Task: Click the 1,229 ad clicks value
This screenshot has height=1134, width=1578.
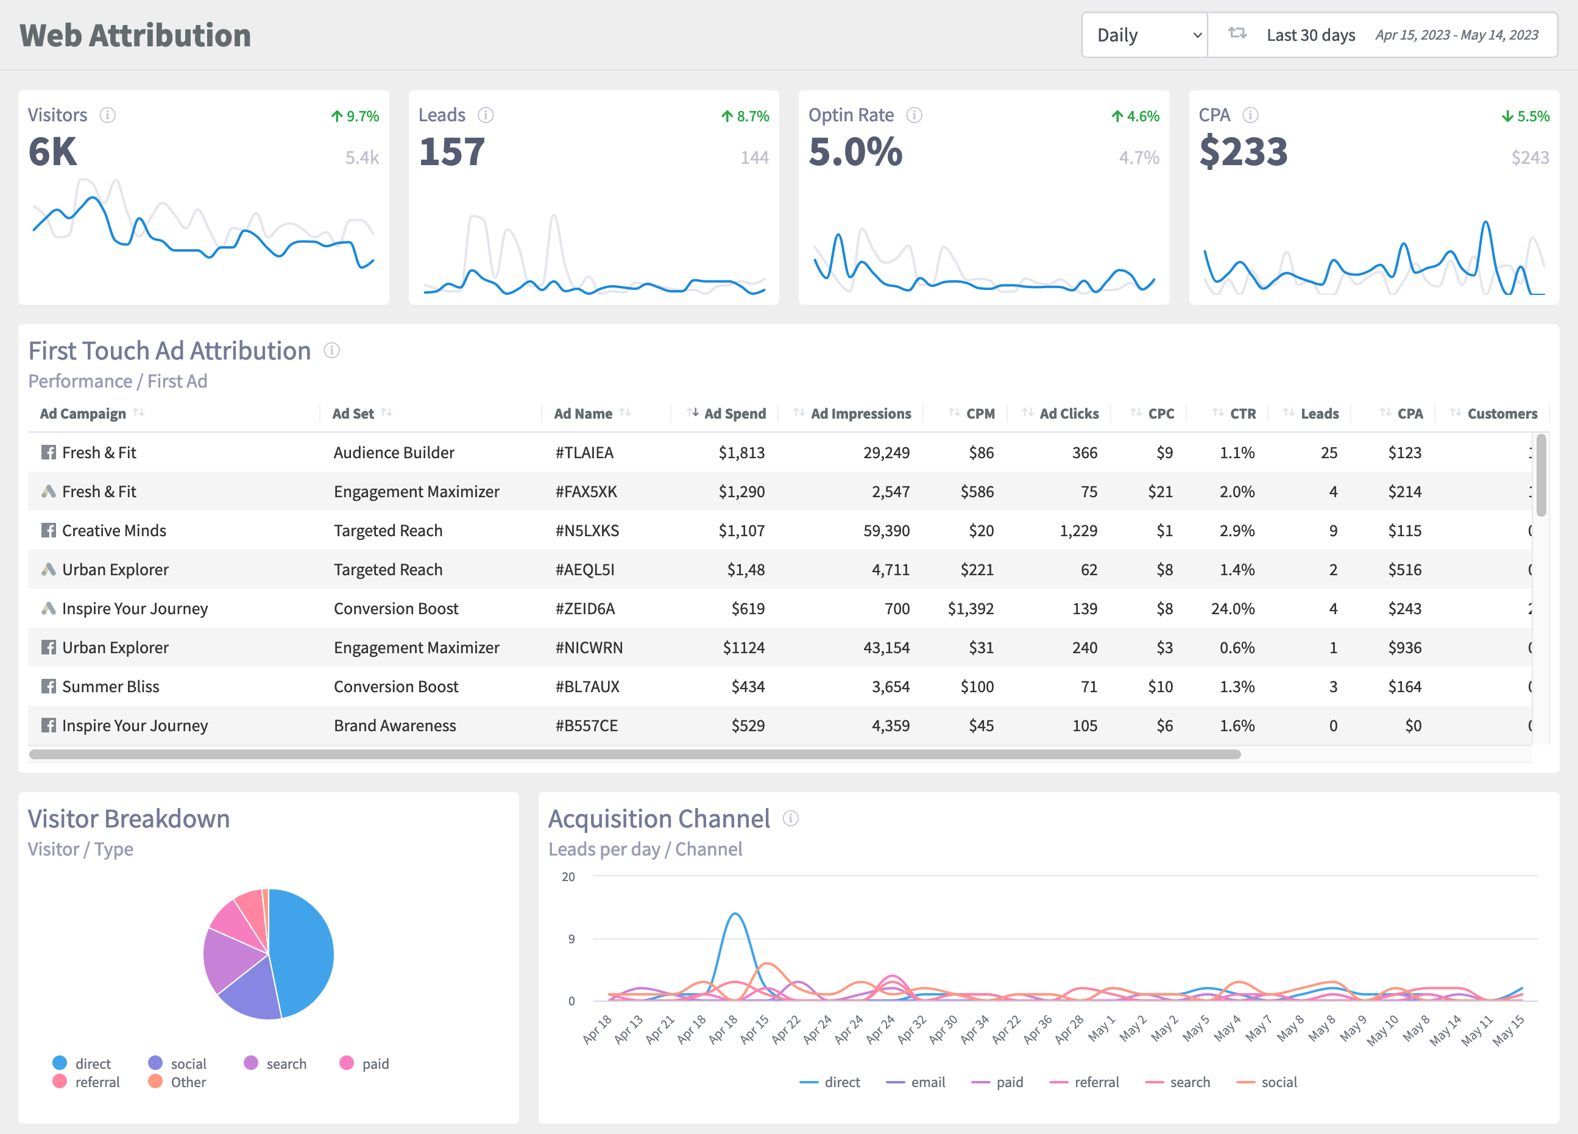Action: (1078, 531)
